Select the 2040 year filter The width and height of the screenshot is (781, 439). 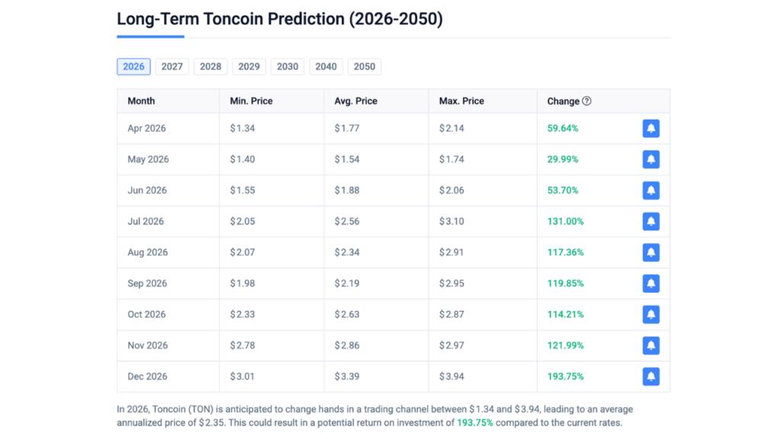326,66
